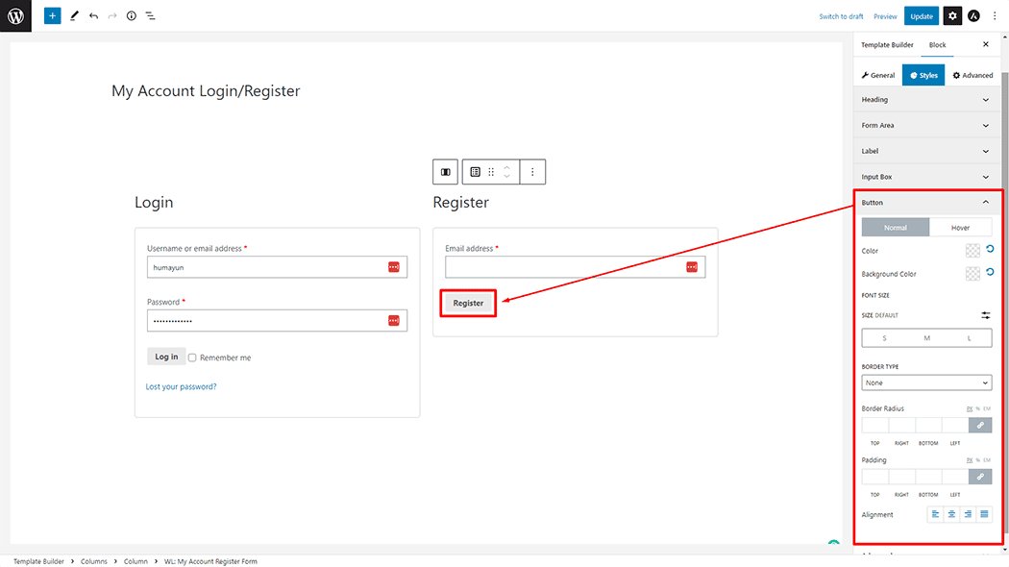Switch to the Template Builder tab

click(887, 44)
